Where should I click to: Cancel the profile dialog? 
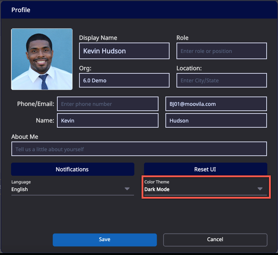coord(215,239)
